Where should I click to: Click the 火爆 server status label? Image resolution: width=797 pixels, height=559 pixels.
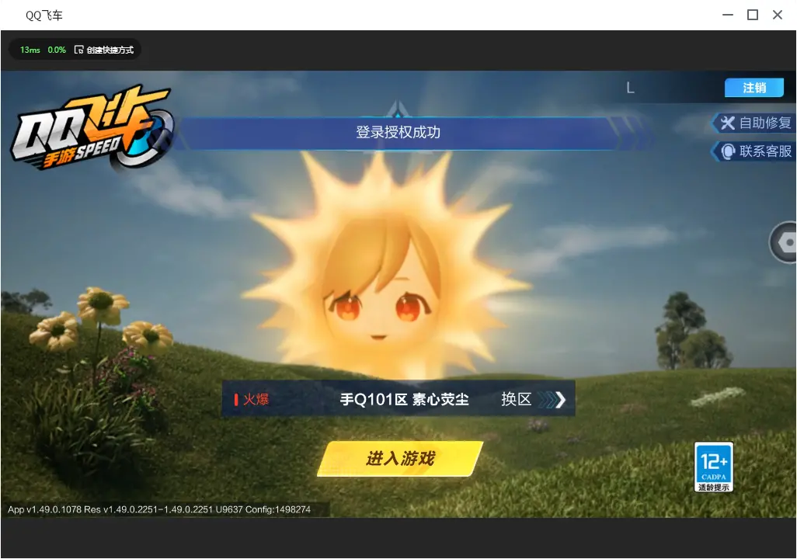click(x=256, y=399)
